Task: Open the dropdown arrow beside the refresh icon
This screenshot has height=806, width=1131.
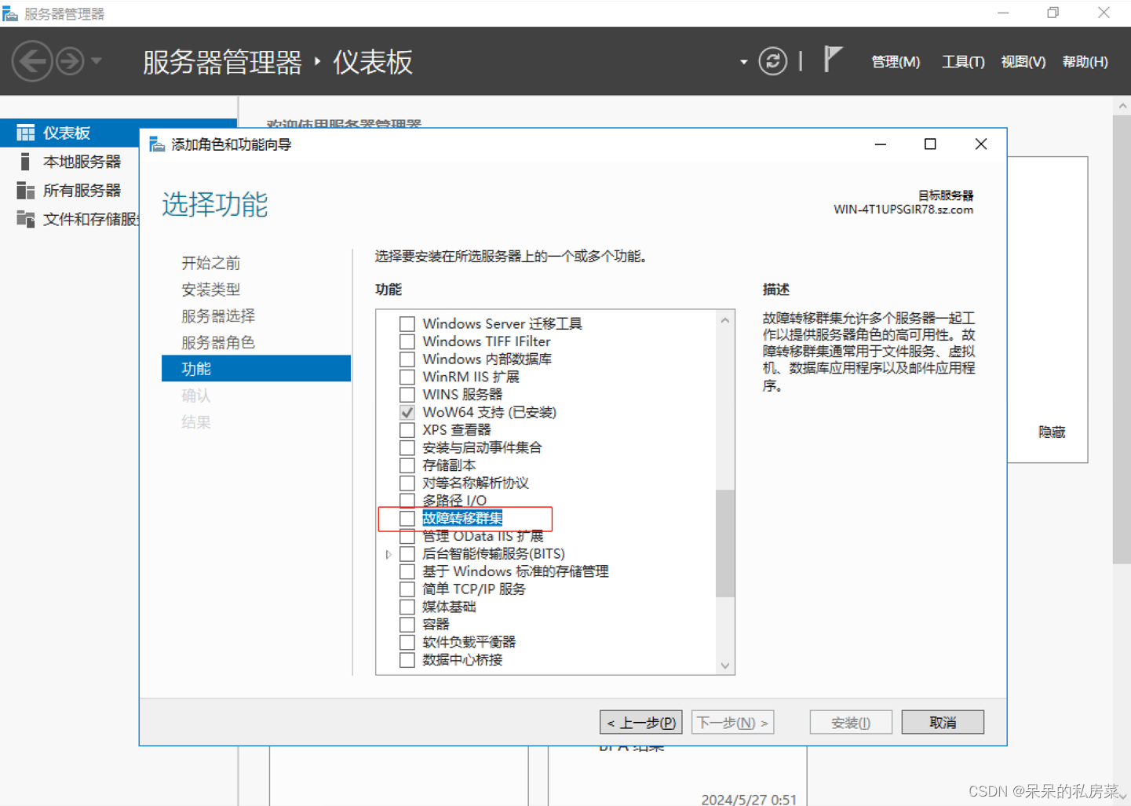Action: click(x=743, y=62)
